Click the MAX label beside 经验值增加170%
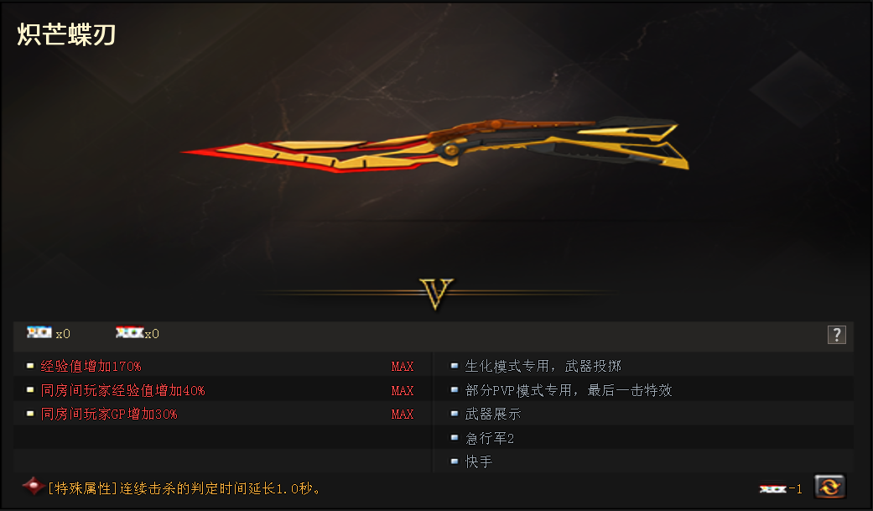 402,366
